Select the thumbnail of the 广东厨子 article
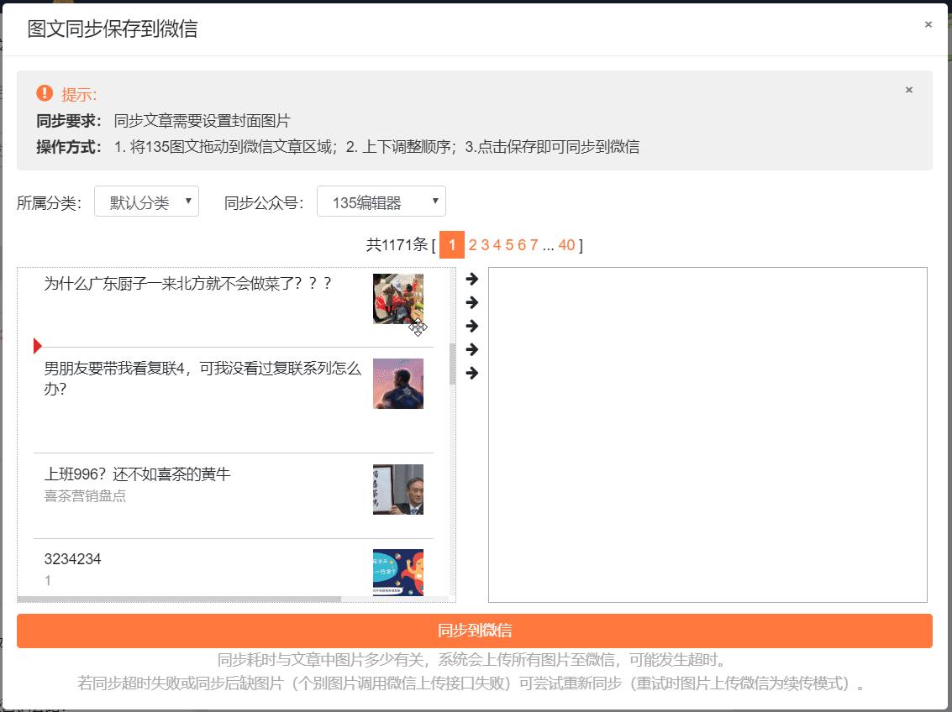 point(398,299)
